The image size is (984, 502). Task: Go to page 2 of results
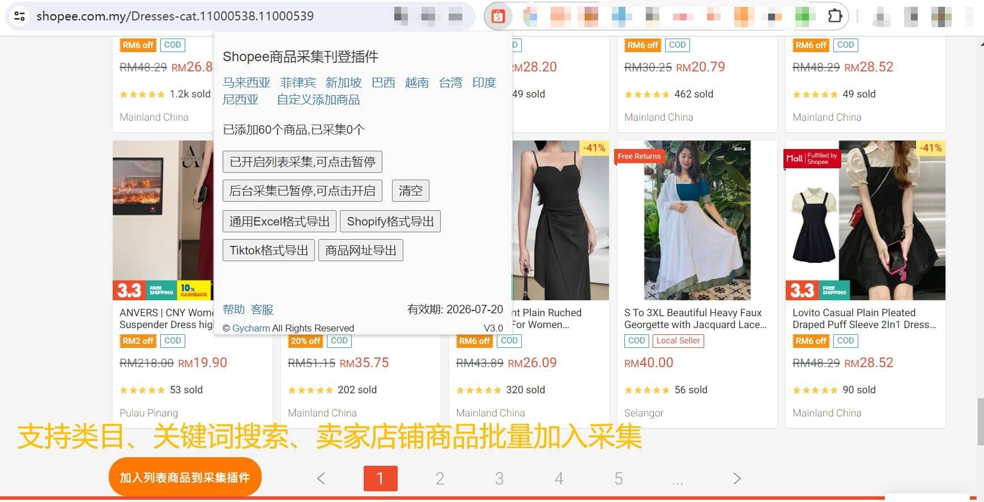(440, 479)
